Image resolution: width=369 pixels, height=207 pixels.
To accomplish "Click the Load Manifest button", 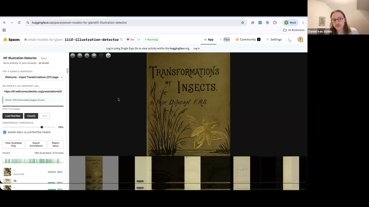I will [x=13, y=116].
